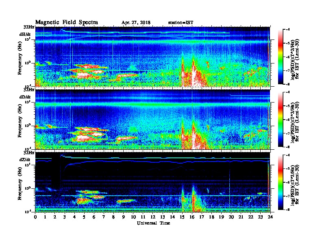The height and width of the screenshot is (249, 322).
Task: Click the "22" tick on Universal Time axis
Action: [x=250, y=217]
